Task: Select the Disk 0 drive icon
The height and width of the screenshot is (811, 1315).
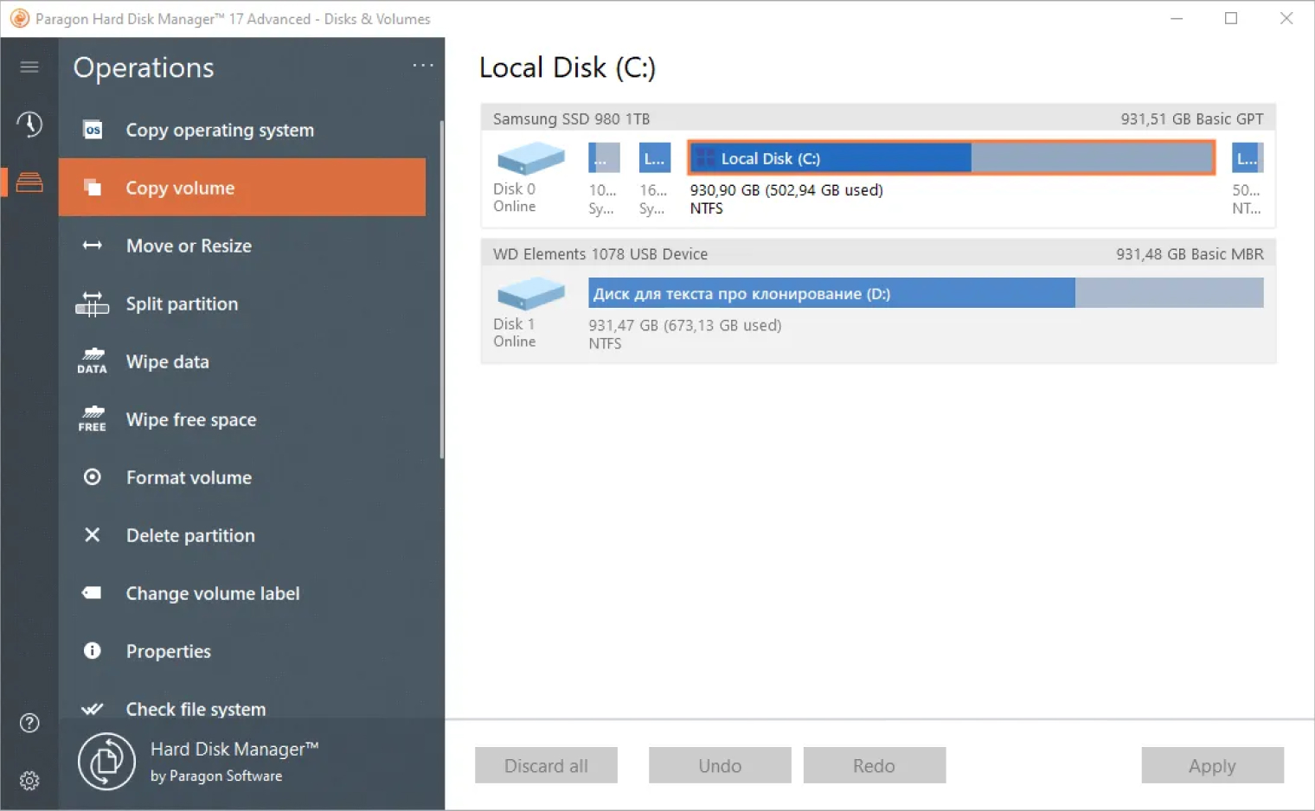Action: (530, 159)
